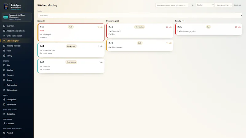Select Kitchen display menu item
This screenshot has width=246, height=138.
(17, 41)
